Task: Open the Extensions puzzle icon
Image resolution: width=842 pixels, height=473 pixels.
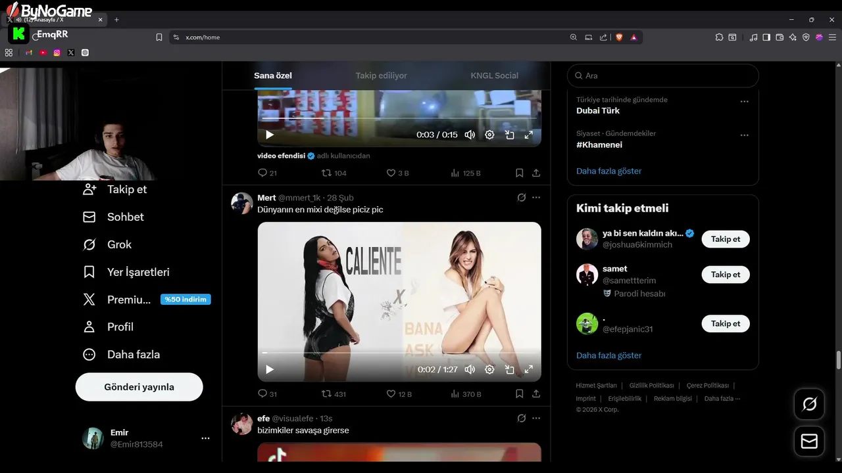Action: point(719,37)
